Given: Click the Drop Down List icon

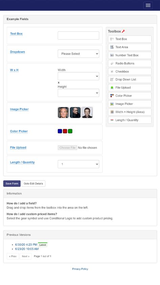Looking at the screenshot, I should point(112,80).
